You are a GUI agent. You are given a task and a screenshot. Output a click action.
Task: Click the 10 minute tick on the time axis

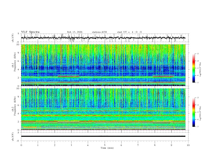click(x=188, y=145)
